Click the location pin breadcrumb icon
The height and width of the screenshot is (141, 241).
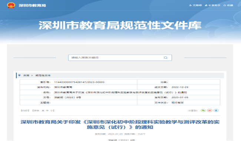(19, 75)
